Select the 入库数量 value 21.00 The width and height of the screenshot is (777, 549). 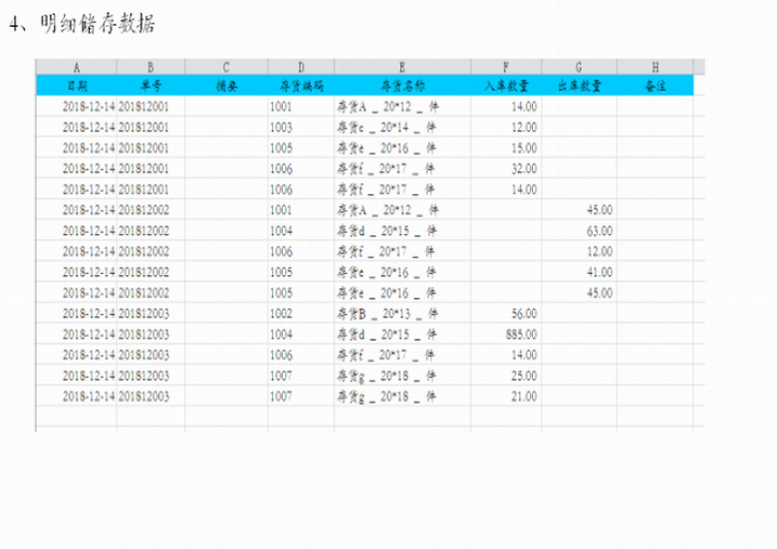coord(506,397)
